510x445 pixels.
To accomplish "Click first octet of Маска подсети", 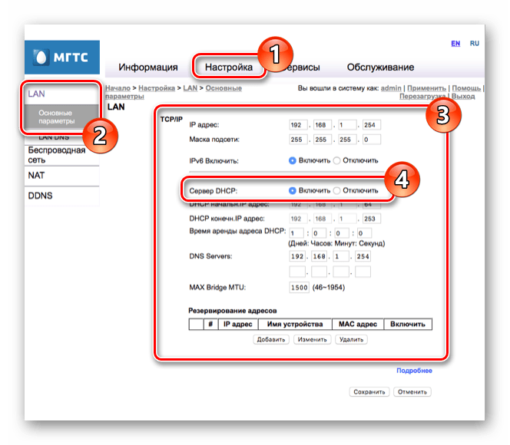I will click(x=298, y=140).
